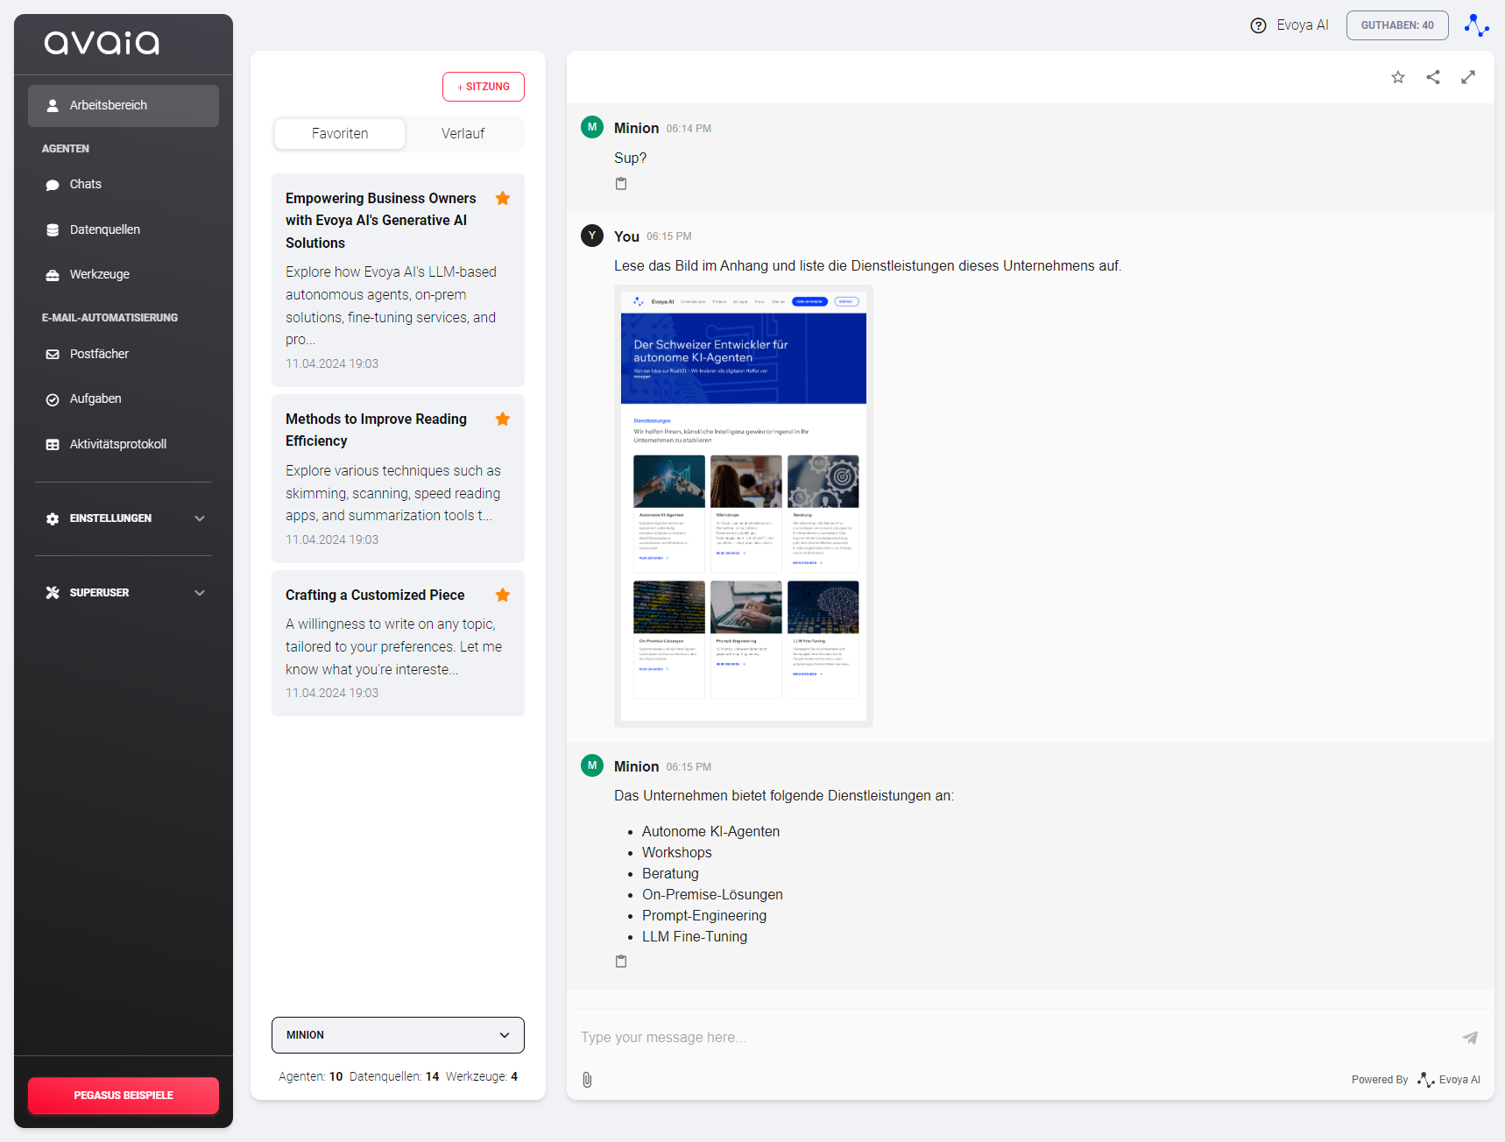Copy the services list reply via clipboard icon
Image resolution: width=1505 pixels, height=1142 pixels.
point(621,962)
